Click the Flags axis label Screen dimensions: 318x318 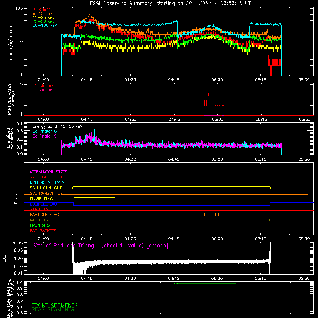tap(16, 198)
